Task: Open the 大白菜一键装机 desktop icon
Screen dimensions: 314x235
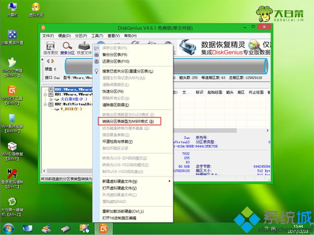Action: (x=12, y=207)
